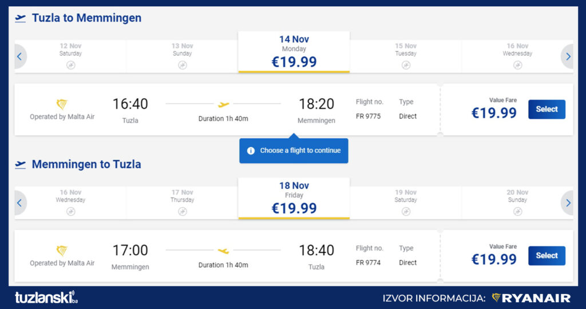Open the tuzlanski.ba logo link
Screen dimensions: 586x309
(x=46, y=298)
